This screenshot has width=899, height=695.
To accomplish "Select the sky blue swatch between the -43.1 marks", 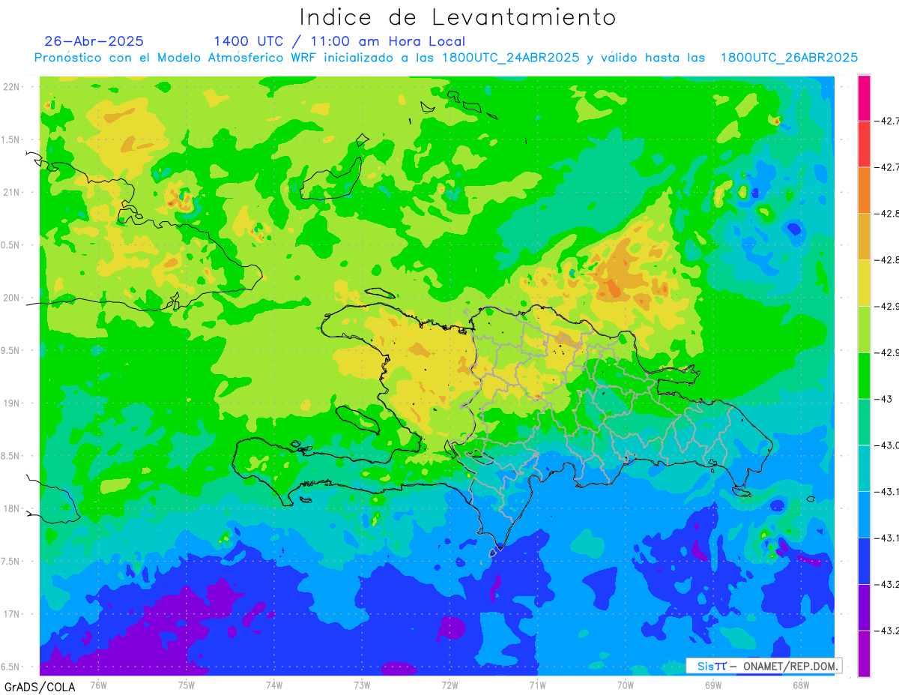I will click(864, 515).
